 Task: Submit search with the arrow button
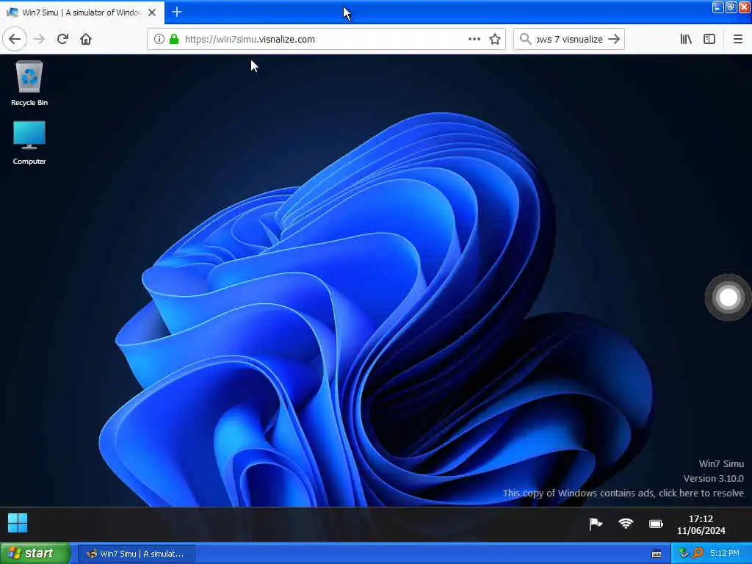click(614, 39)
